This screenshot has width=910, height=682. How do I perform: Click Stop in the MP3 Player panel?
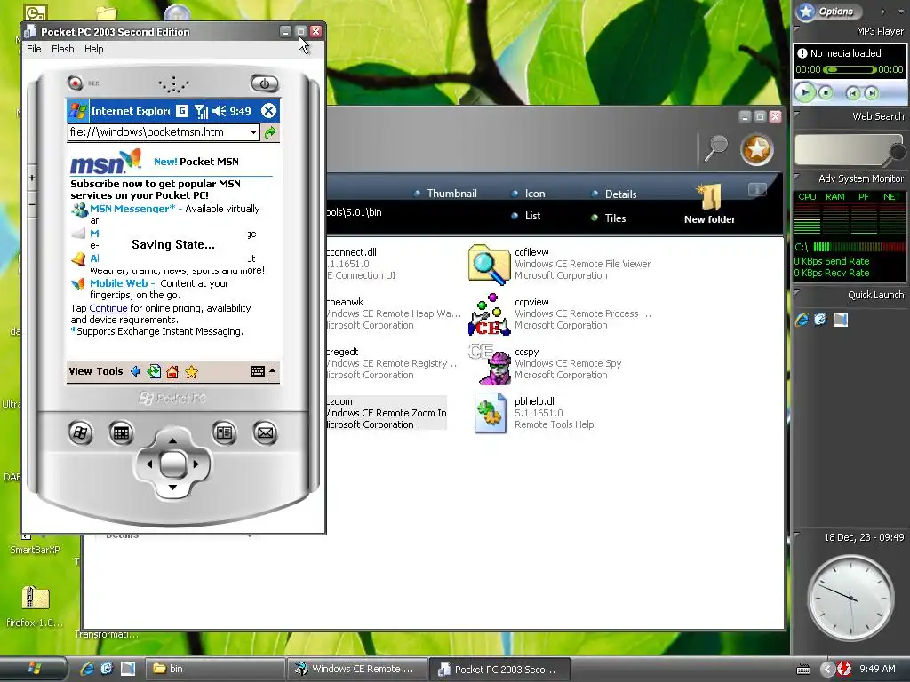pyautogui.click(x=826, y=92)
